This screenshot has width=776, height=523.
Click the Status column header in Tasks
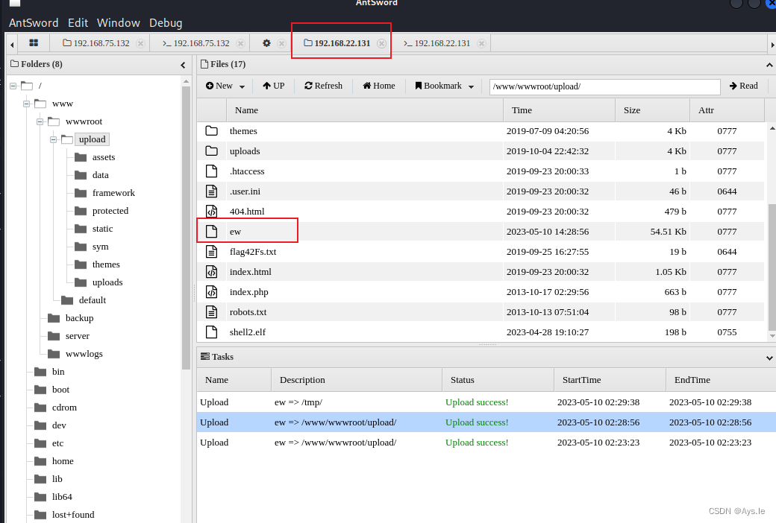pyautogui.click(x=498, y=380)
